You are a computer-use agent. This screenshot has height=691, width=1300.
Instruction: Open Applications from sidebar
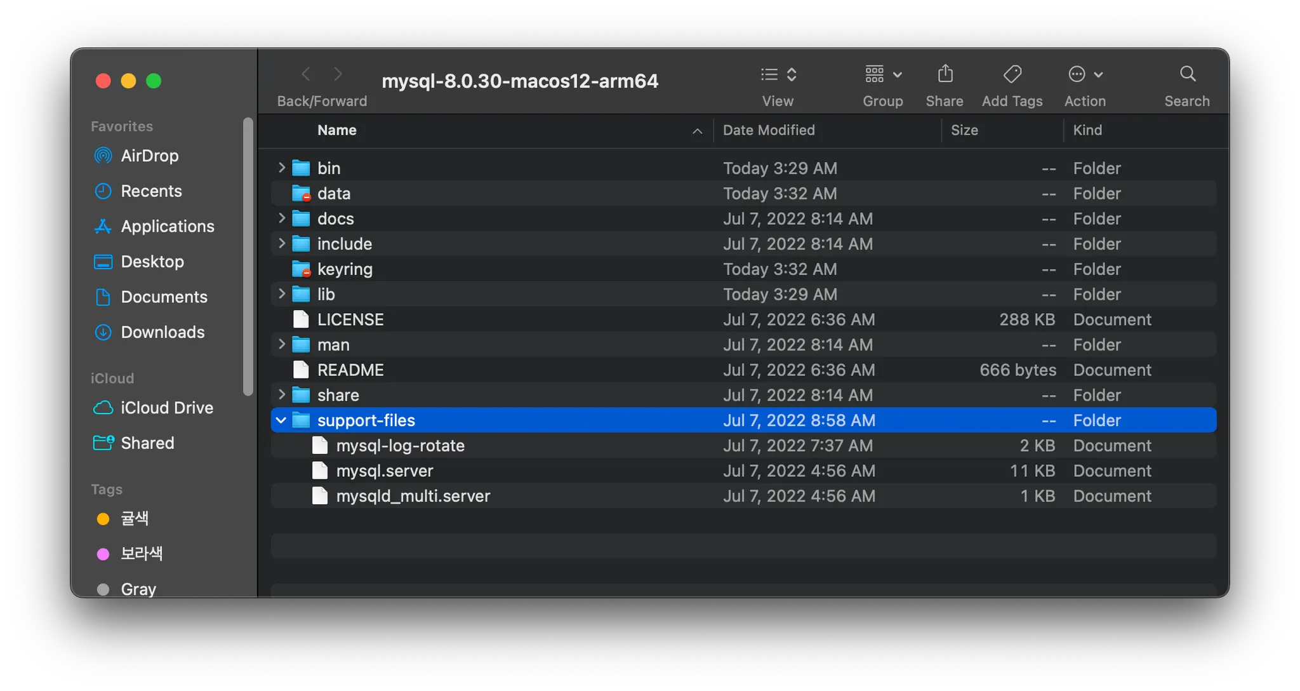[167, 226]
